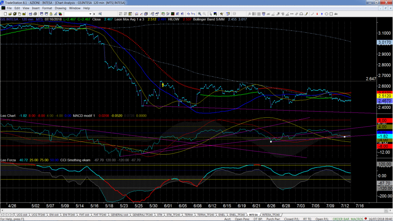This screenshot has height=221, width=393.
Task: Switch to the FIAT TF240 tab
Action: point(100,215)
